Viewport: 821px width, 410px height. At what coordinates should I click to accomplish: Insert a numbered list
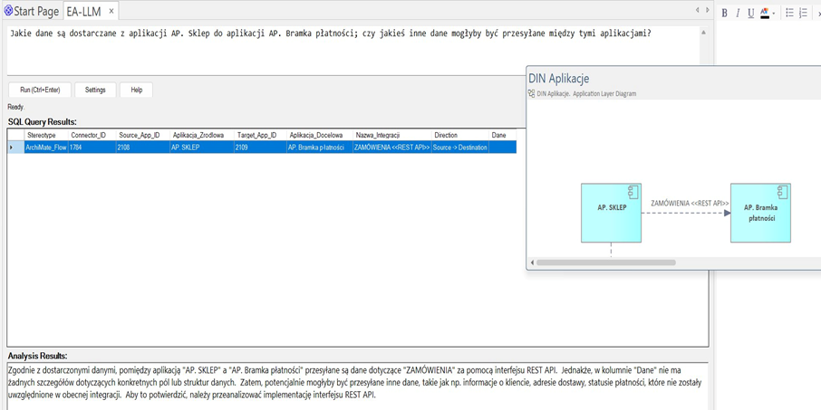803,14
